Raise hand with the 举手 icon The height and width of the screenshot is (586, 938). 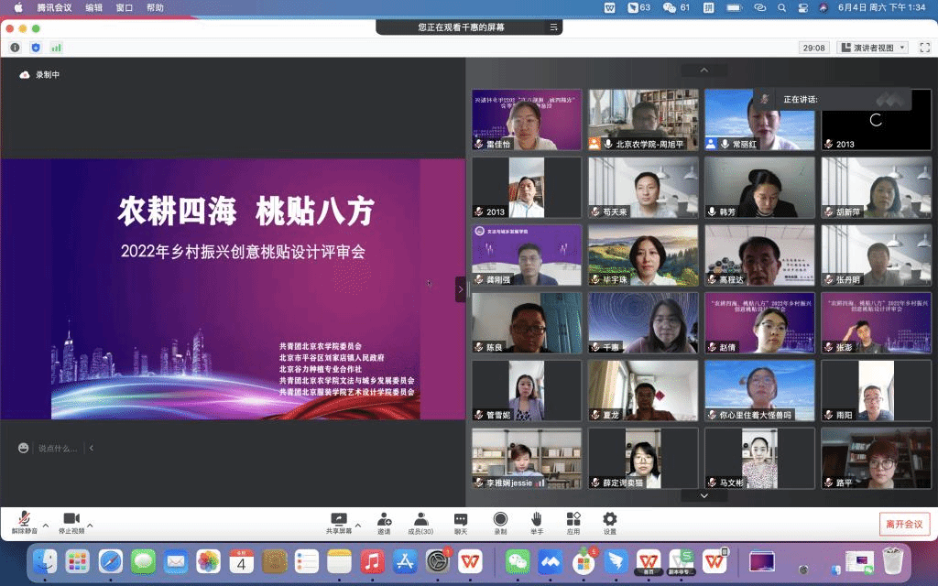click(x=536, y=519)
